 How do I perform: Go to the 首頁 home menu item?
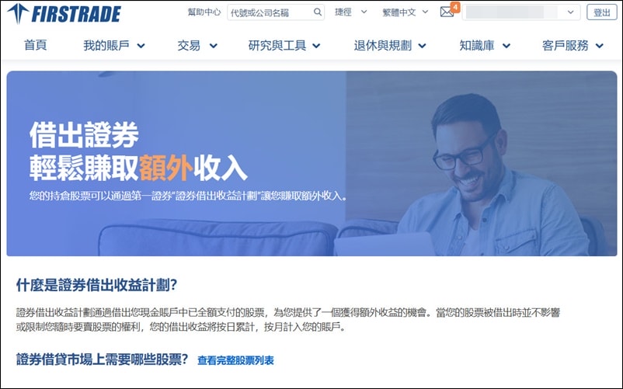(36, 45)
